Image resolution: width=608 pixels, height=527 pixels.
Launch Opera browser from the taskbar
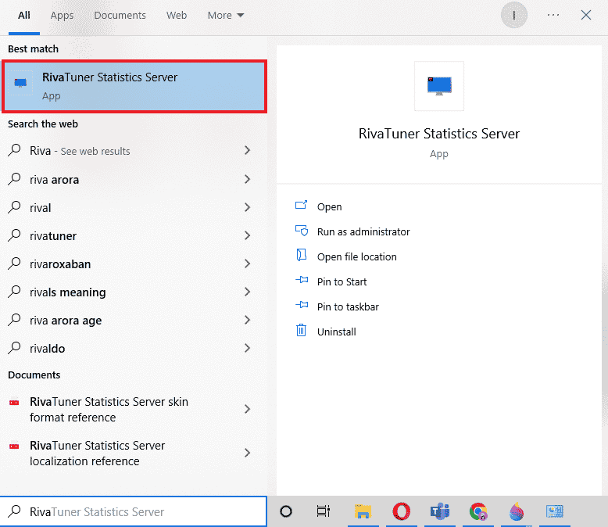tap(402, 511)
